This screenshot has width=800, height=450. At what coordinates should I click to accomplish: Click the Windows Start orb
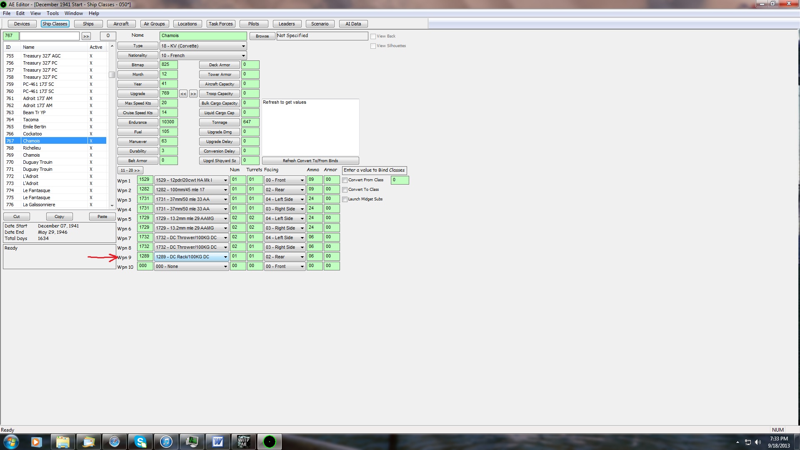click(x=11, y=442)
